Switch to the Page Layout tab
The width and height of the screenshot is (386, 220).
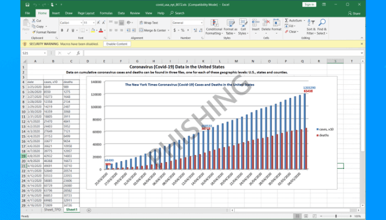click(x=86, y=13)
